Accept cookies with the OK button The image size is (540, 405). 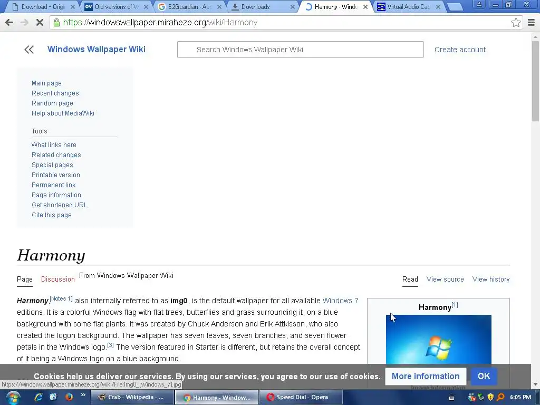coord(484,376)
